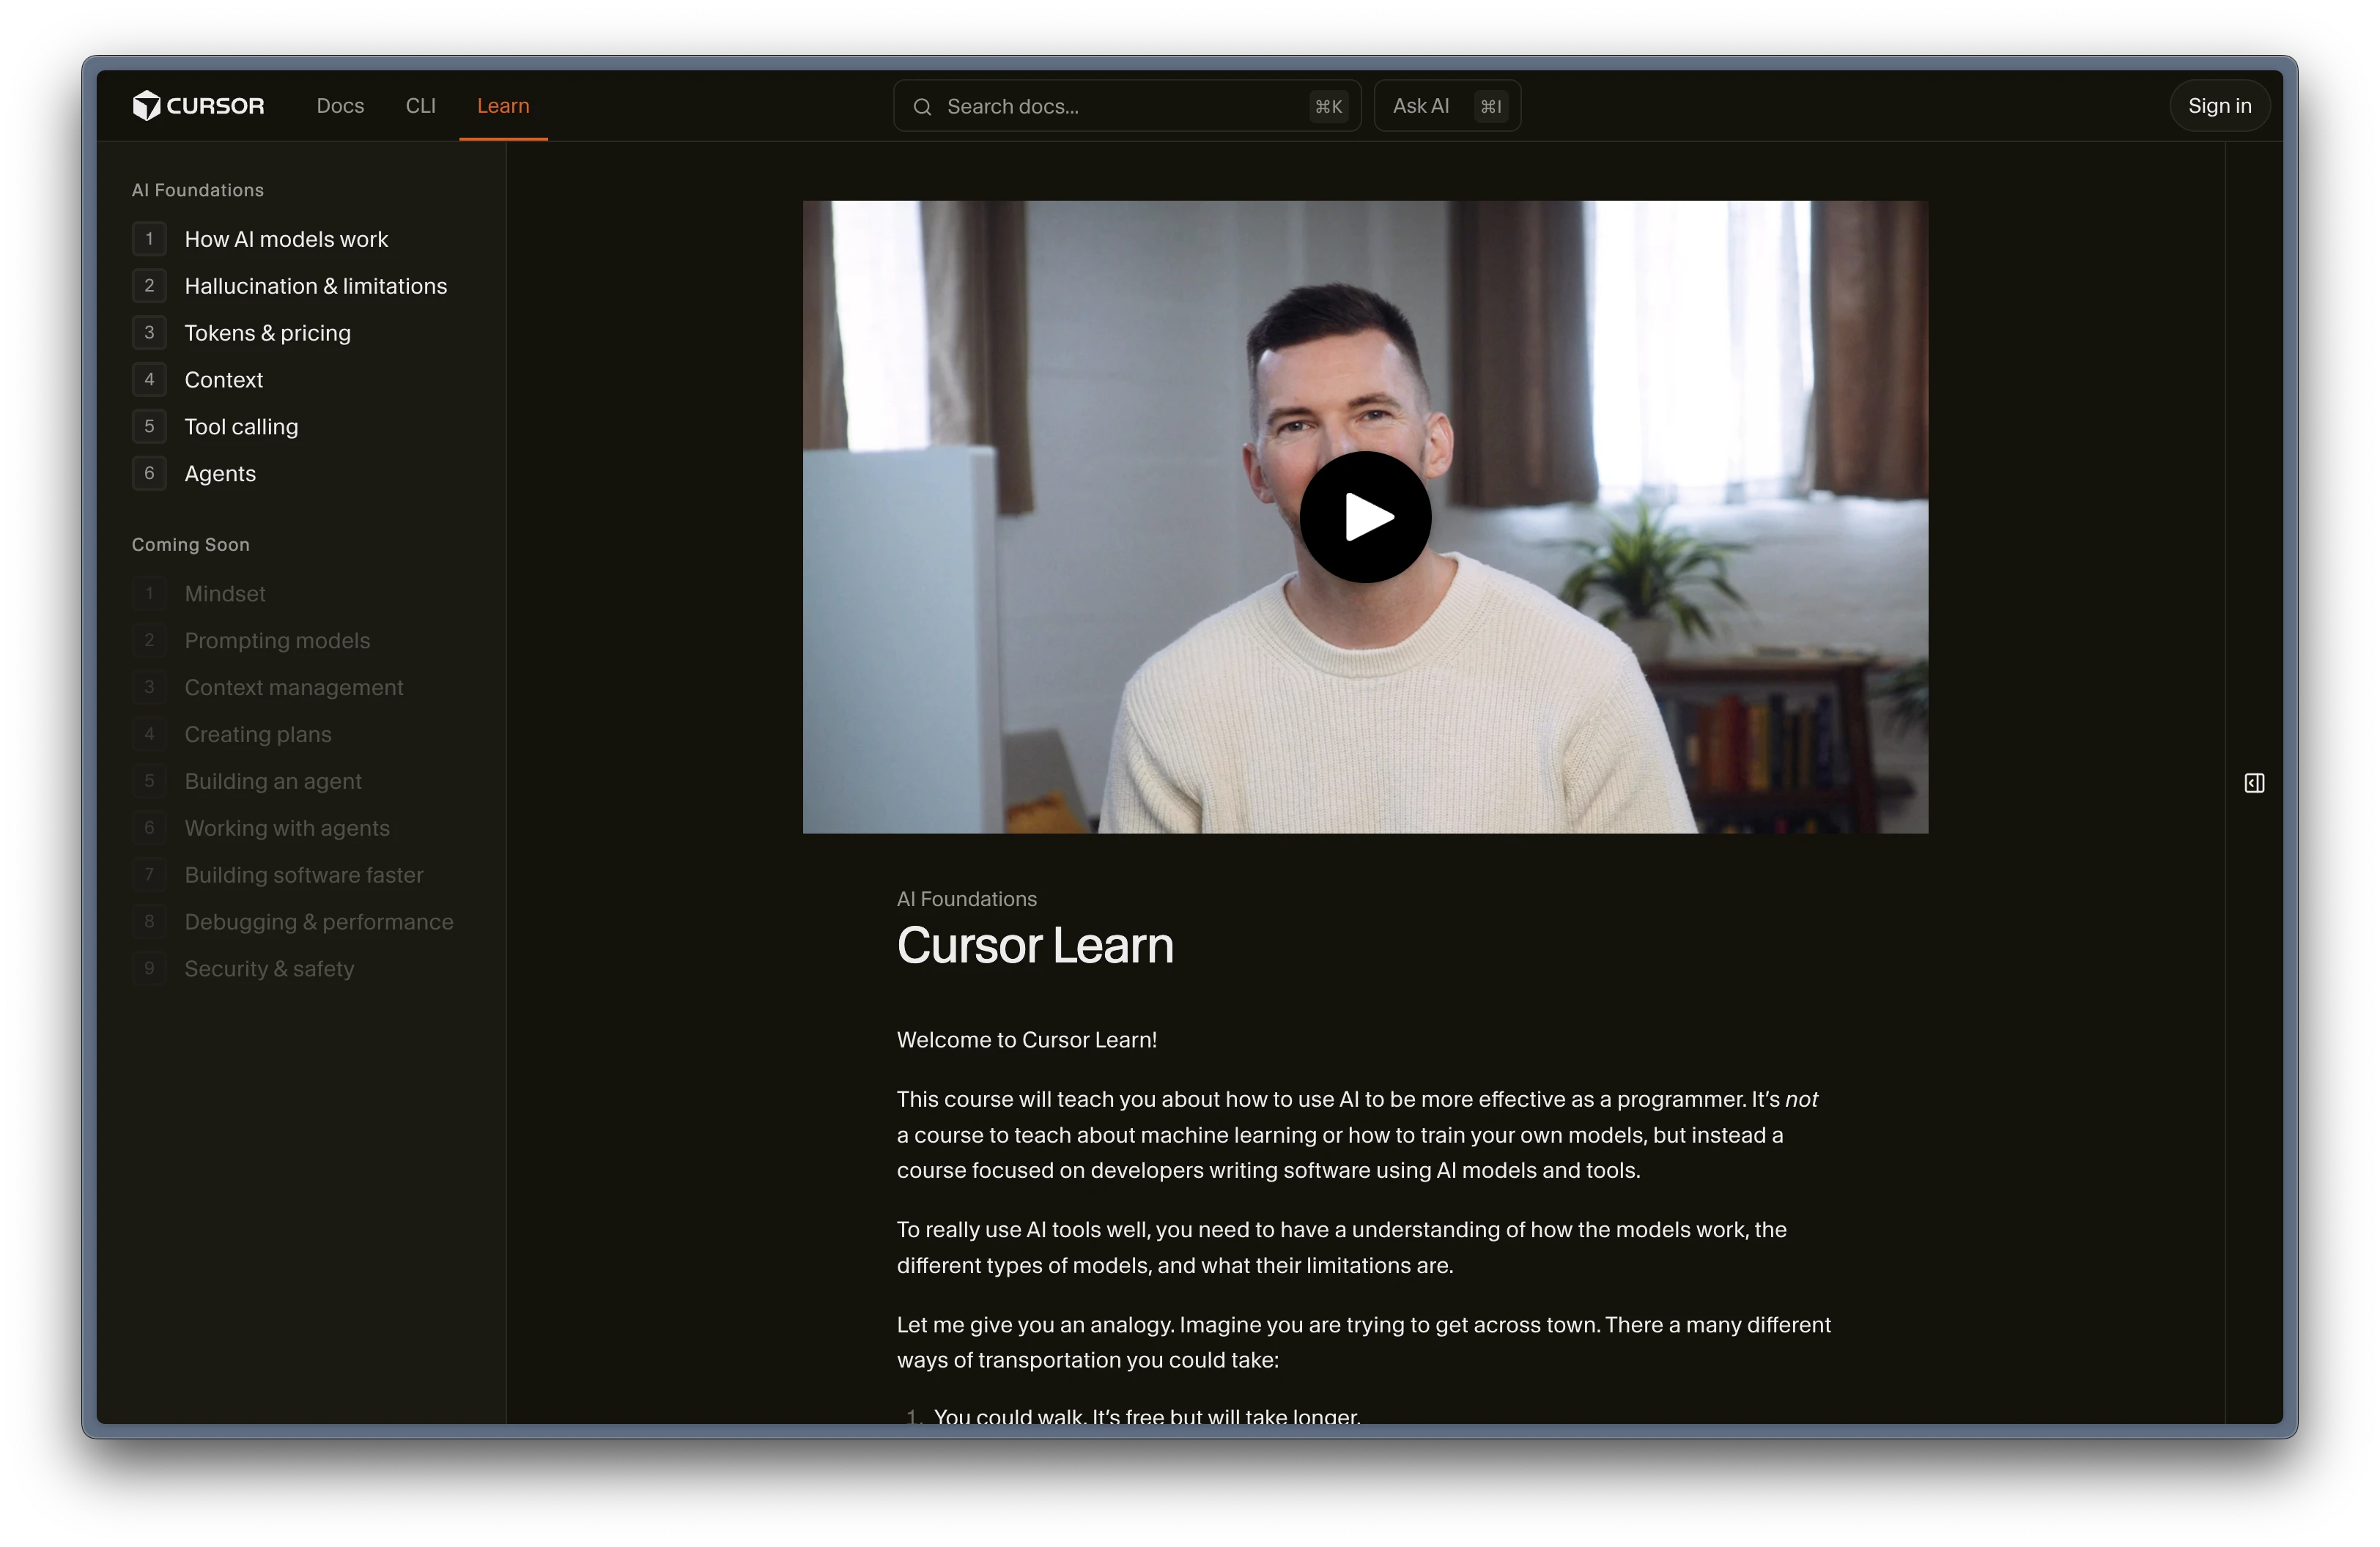This screenshot has width=2380, height=1547.
Task: Click lesson number 1 badge
Action: click(x=149, y=239)
